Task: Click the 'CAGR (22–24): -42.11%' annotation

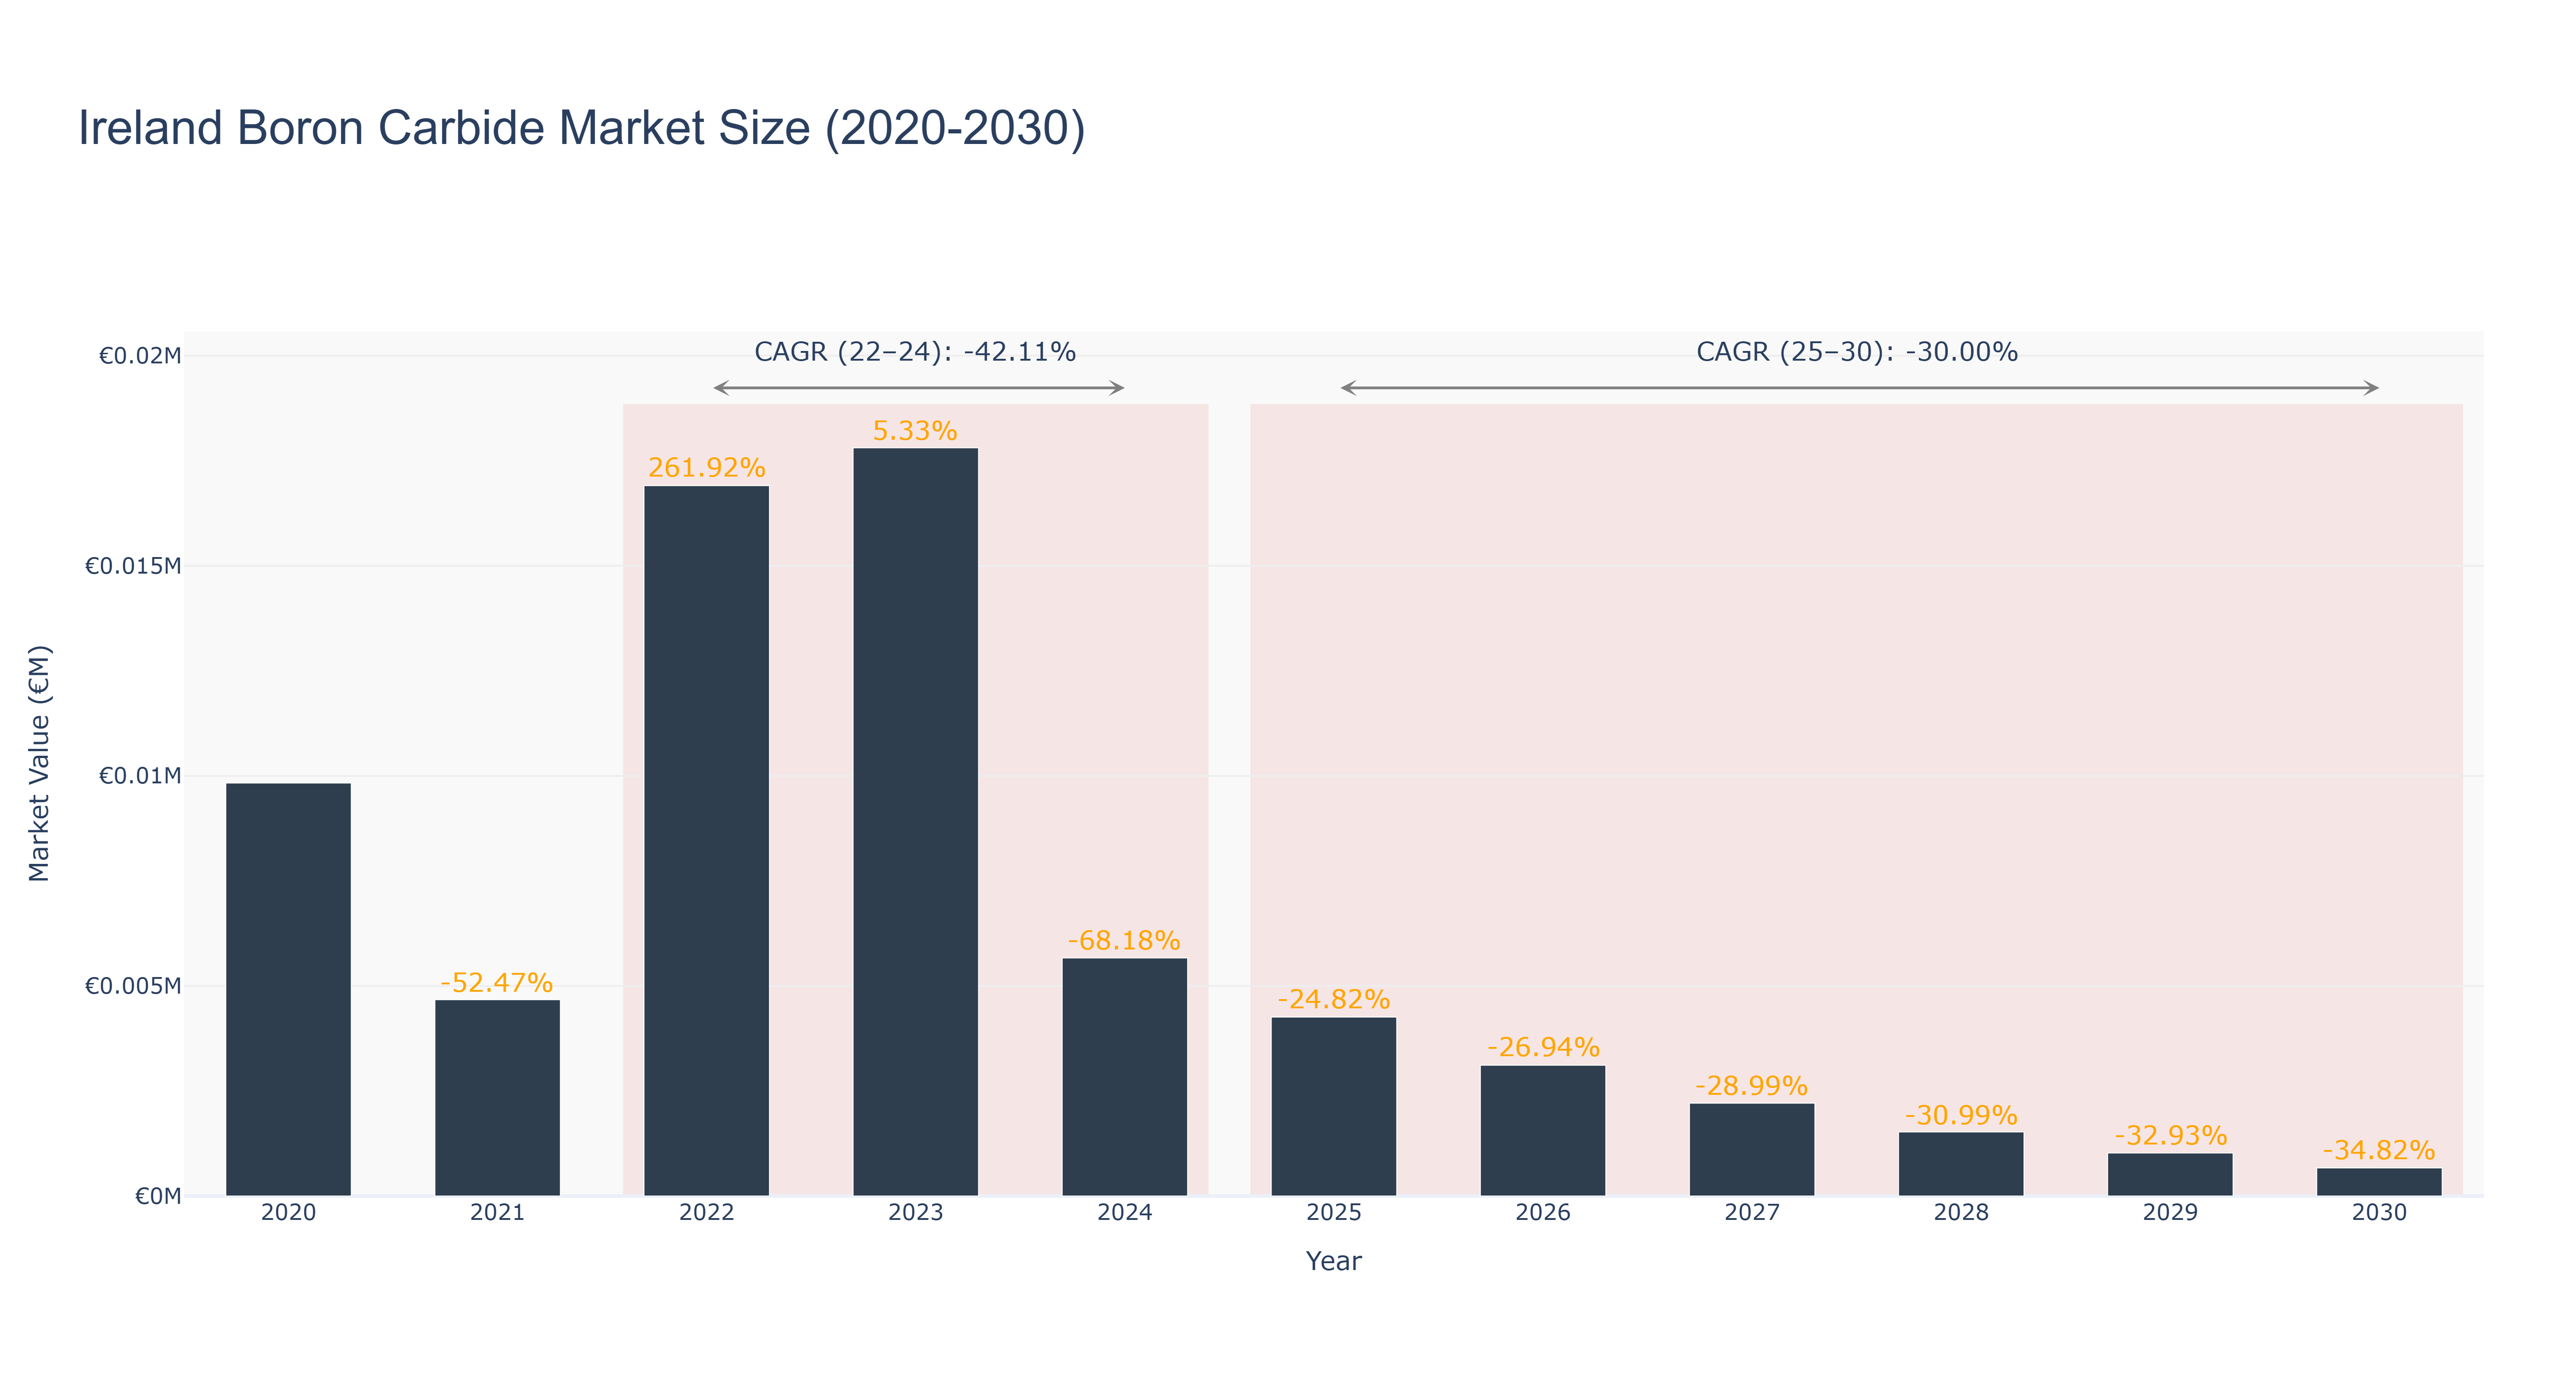Action: 914,352
